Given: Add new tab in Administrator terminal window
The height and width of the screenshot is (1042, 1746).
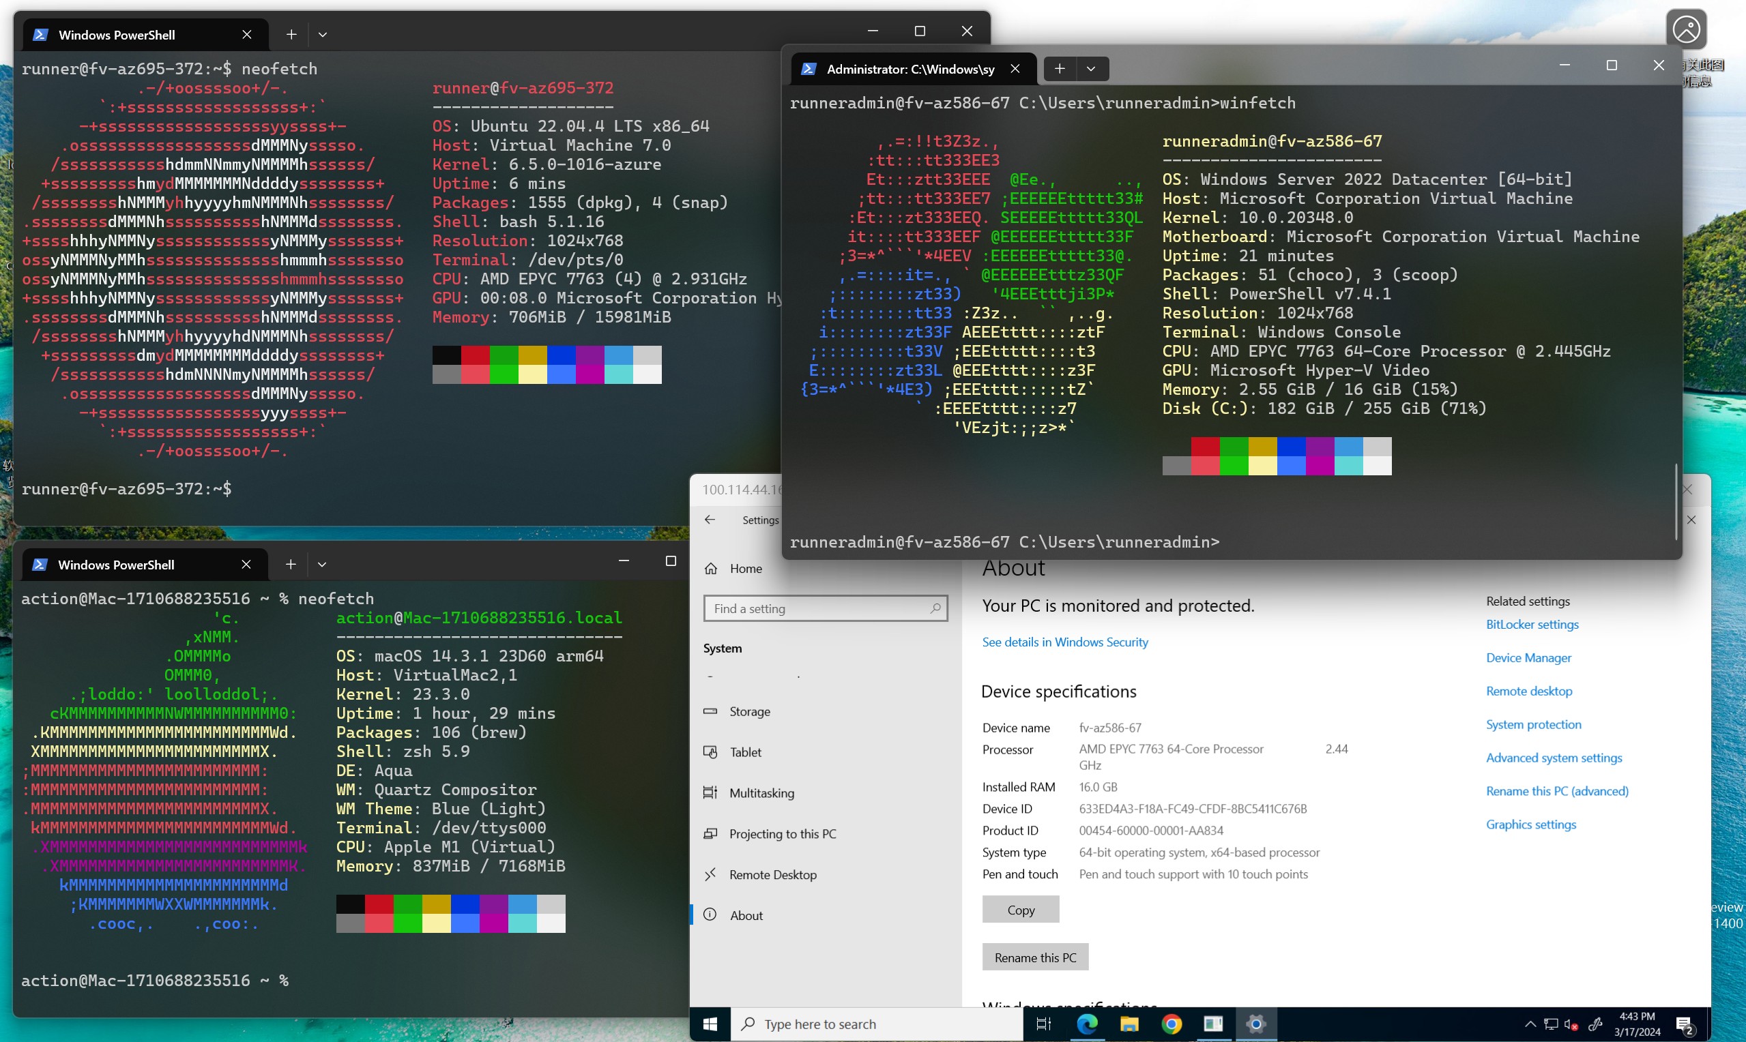Looking at the screenshot, I should (1059, 69).
